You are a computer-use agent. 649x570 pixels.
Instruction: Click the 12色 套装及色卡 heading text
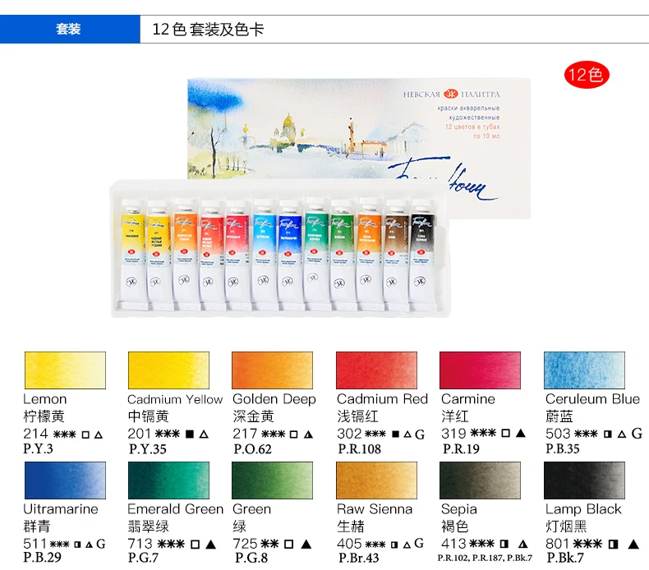[208, 29]
